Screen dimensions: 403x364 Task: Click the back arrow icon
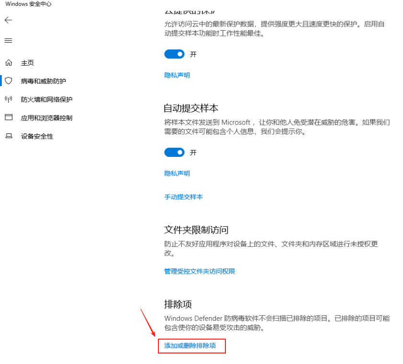[x=8, y=20]
